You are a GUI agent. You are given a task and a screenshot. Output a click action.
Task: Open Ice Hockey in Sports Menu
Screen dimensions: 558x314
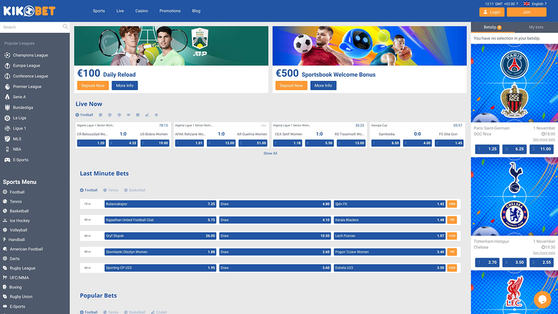click(19, 220)
